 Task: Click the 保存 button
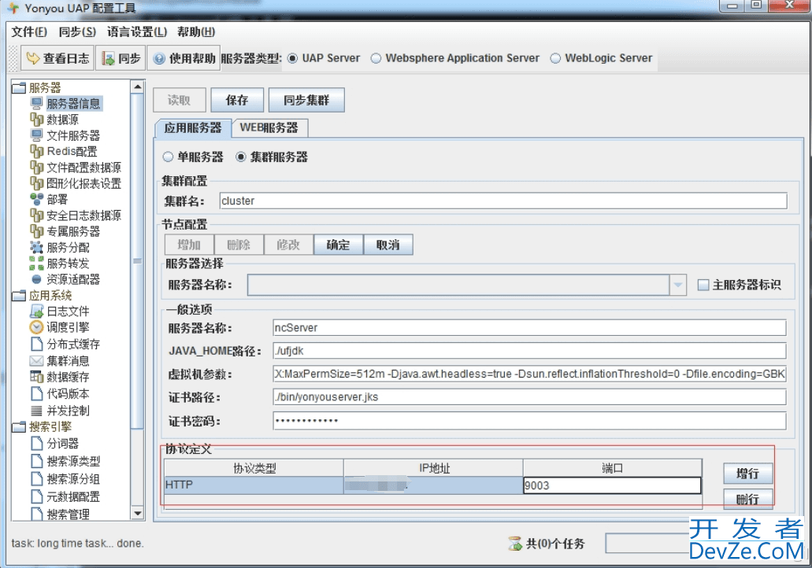[x=237, y=100]
